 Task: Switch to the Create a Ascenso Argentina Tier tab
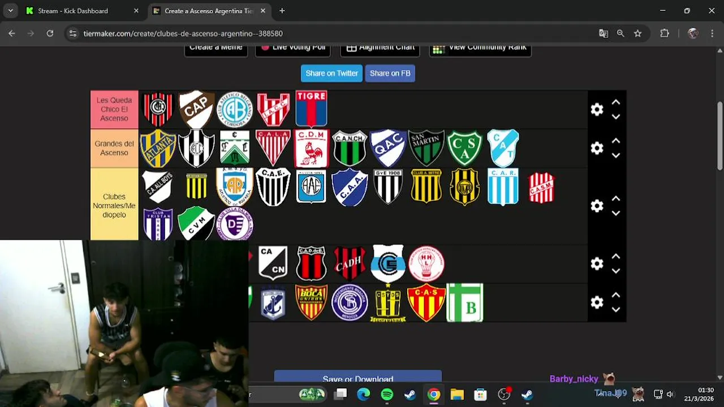coord(209,11)
